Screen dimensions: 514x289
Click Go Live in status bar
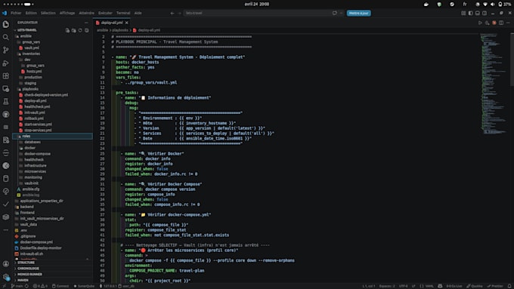tap(454, 286)
